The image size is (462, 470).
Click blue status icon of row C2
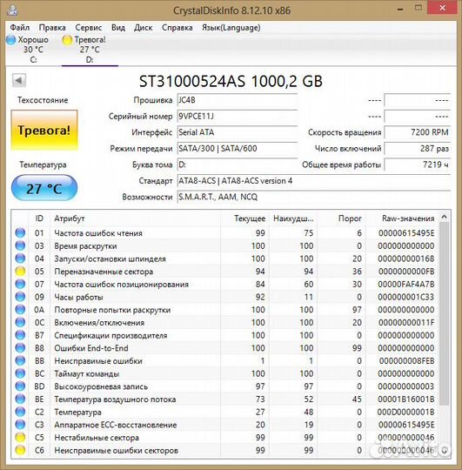pos(20,412)
